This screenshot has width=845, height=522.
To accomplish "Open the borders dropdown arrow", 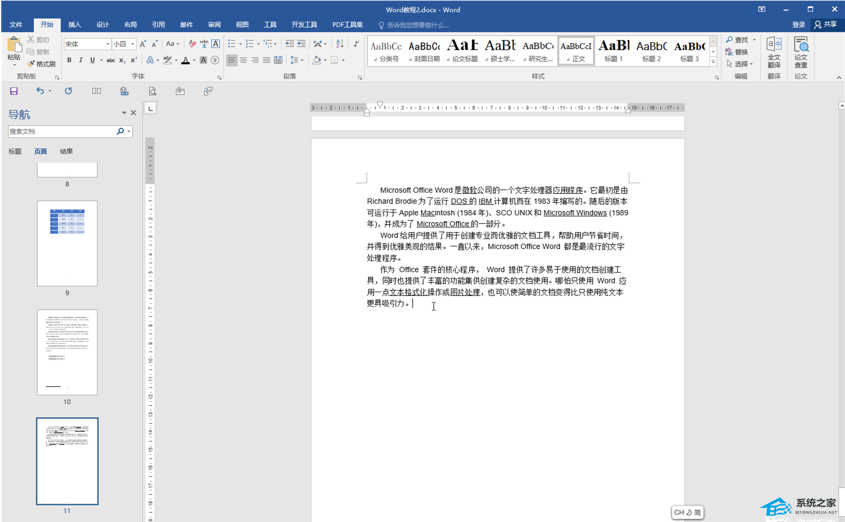I will click(343, 61).
